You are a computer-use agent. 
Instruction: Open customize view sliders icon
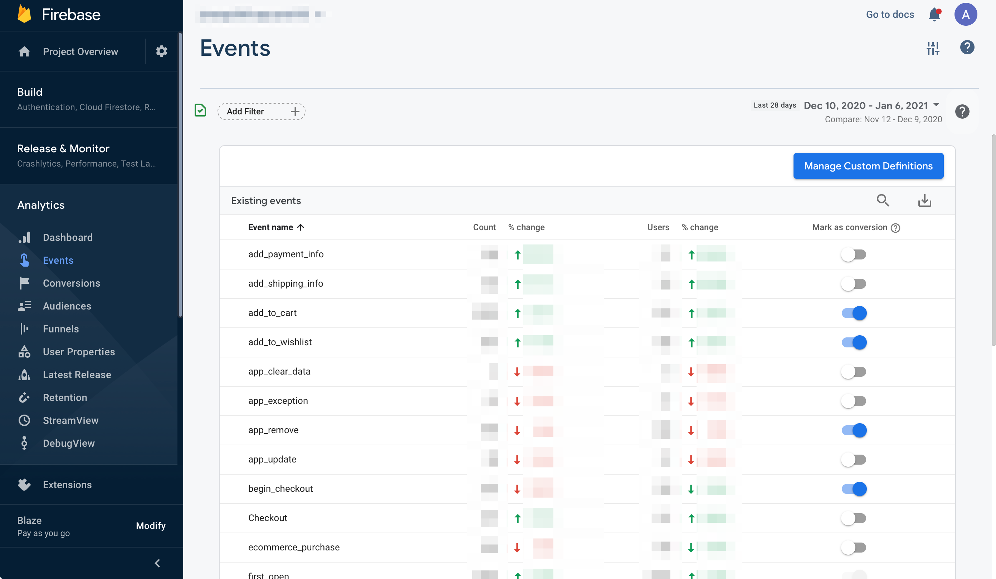pos(933,48)
